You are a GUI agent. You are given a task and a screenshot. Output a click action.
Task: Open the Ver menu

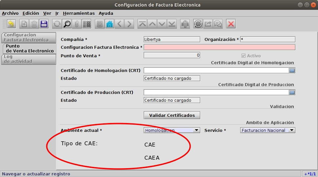[47, 13]
